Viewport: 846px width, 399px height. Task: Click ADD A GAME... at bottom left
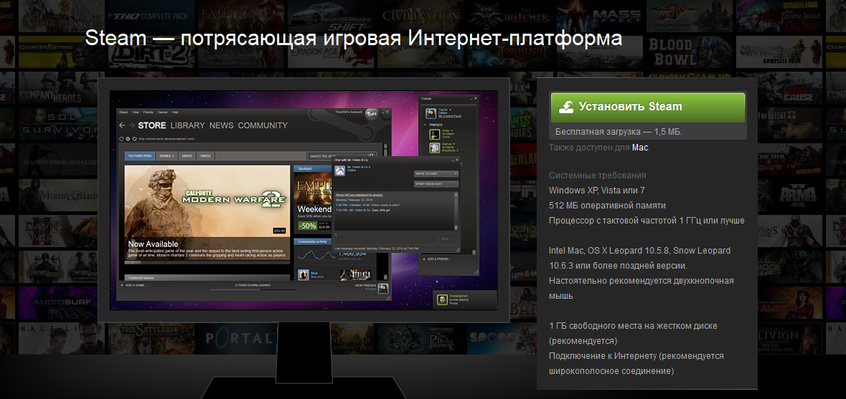(x=132, y=285)
